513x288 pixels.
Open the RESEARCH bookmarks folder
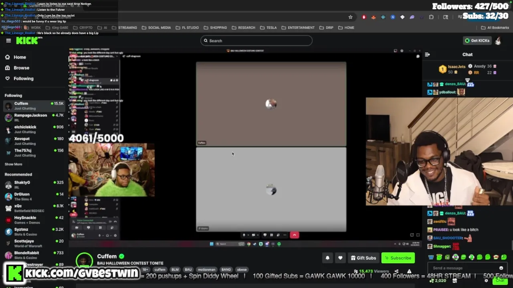(243, 28)
